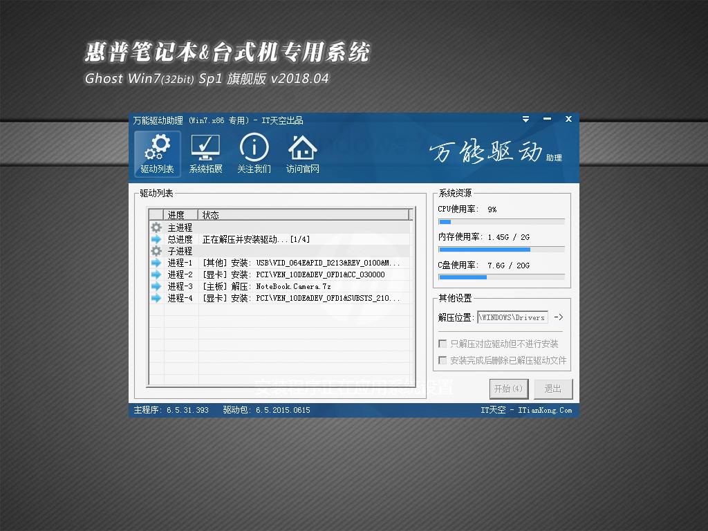
Task: Click the gear icon beside 子进程 row
Action: (155, 250)
